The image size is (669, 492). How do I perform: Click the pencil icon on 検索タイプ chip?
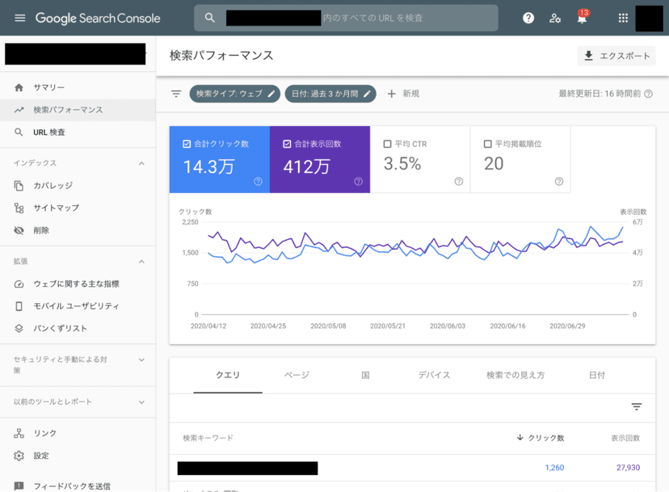(x=271, y=94)
